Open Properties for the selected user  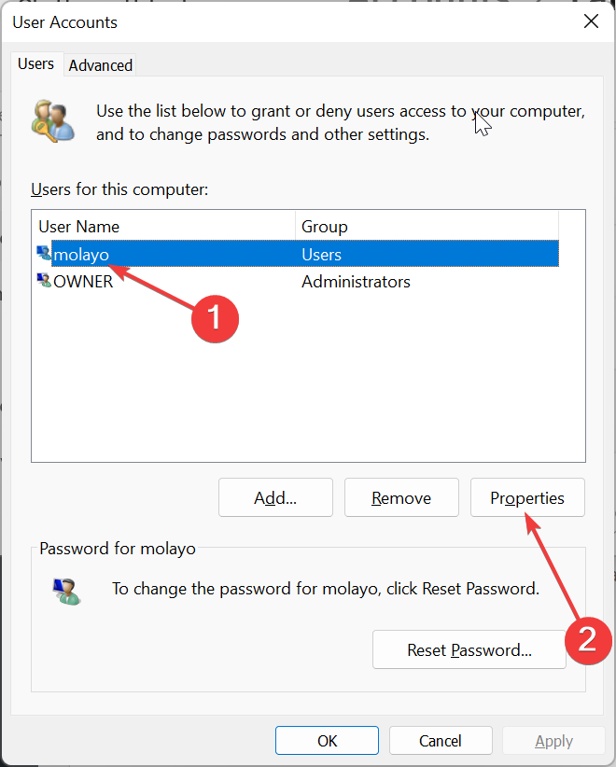coord(527,497)
